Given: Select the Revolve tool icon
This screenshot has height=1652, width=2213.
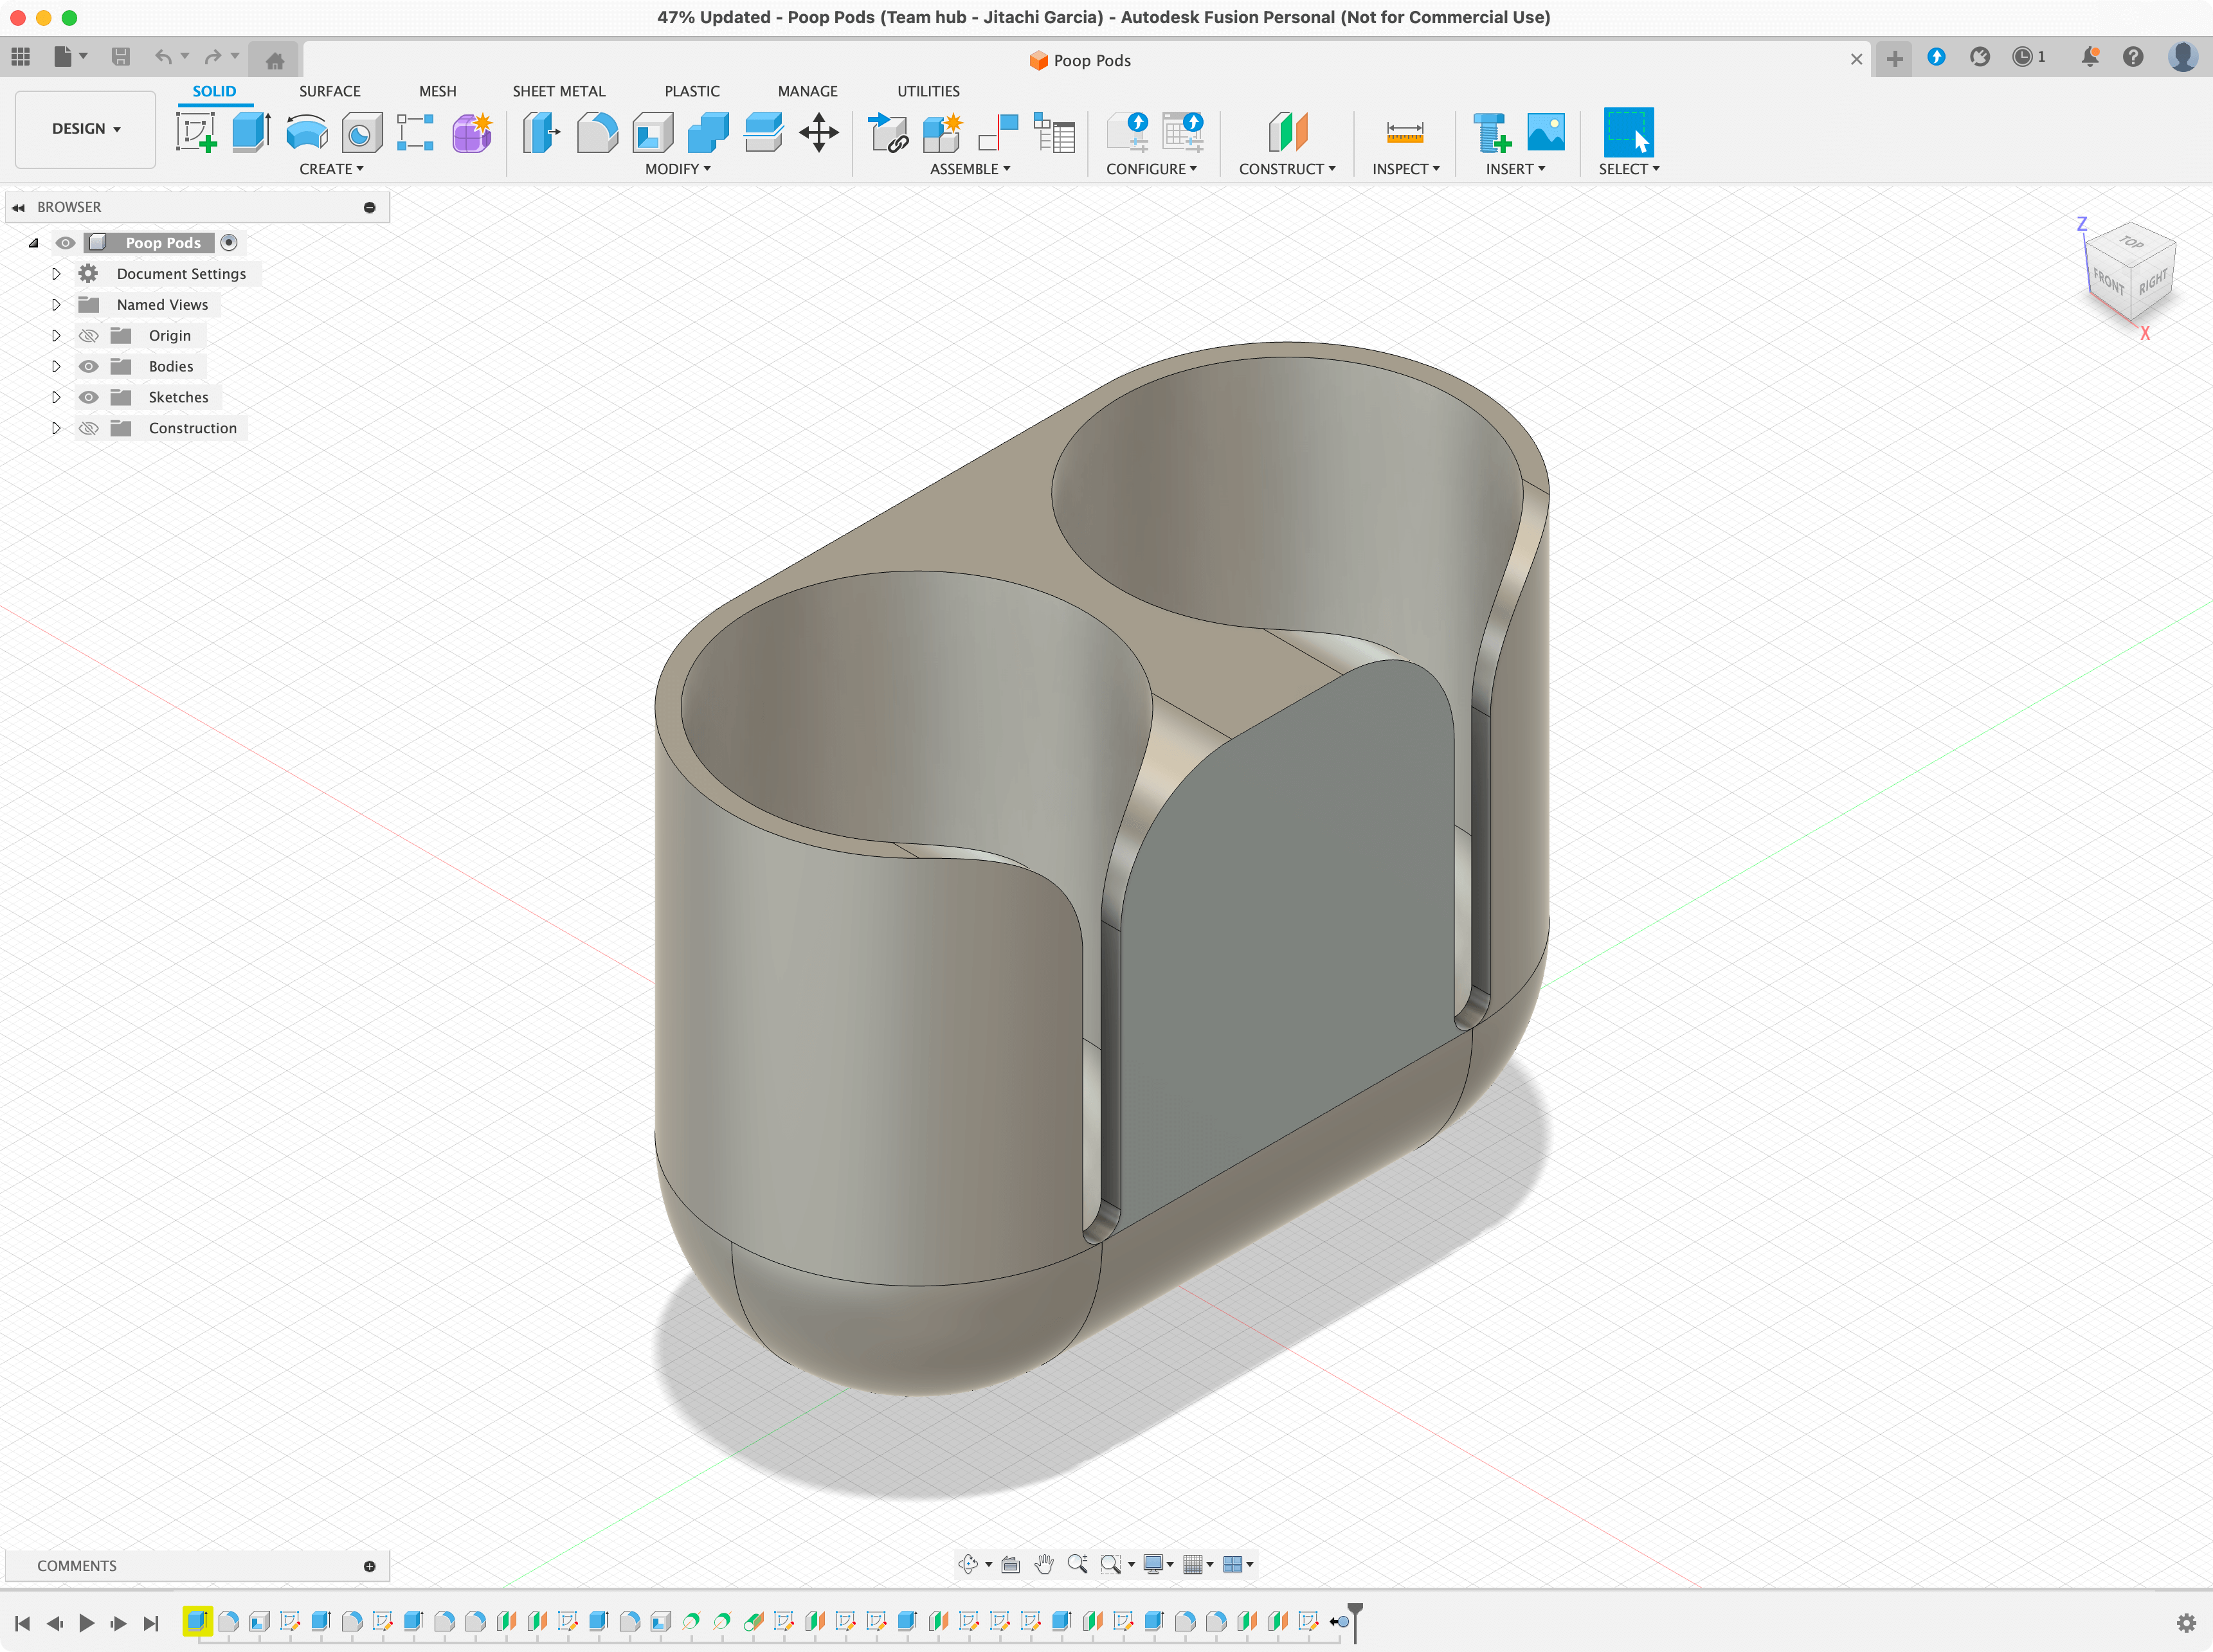Looking at the screenshot, I should pyautogui.click(x=306, y=132).
